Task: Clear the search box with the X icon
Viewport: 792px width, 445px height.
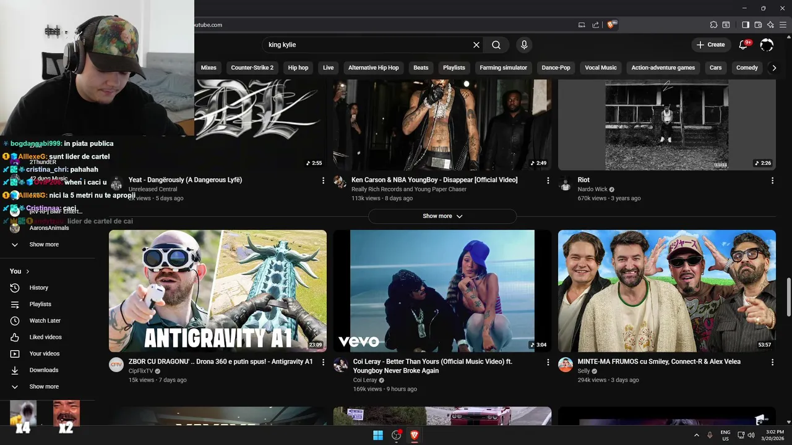Action: [476, 45]
